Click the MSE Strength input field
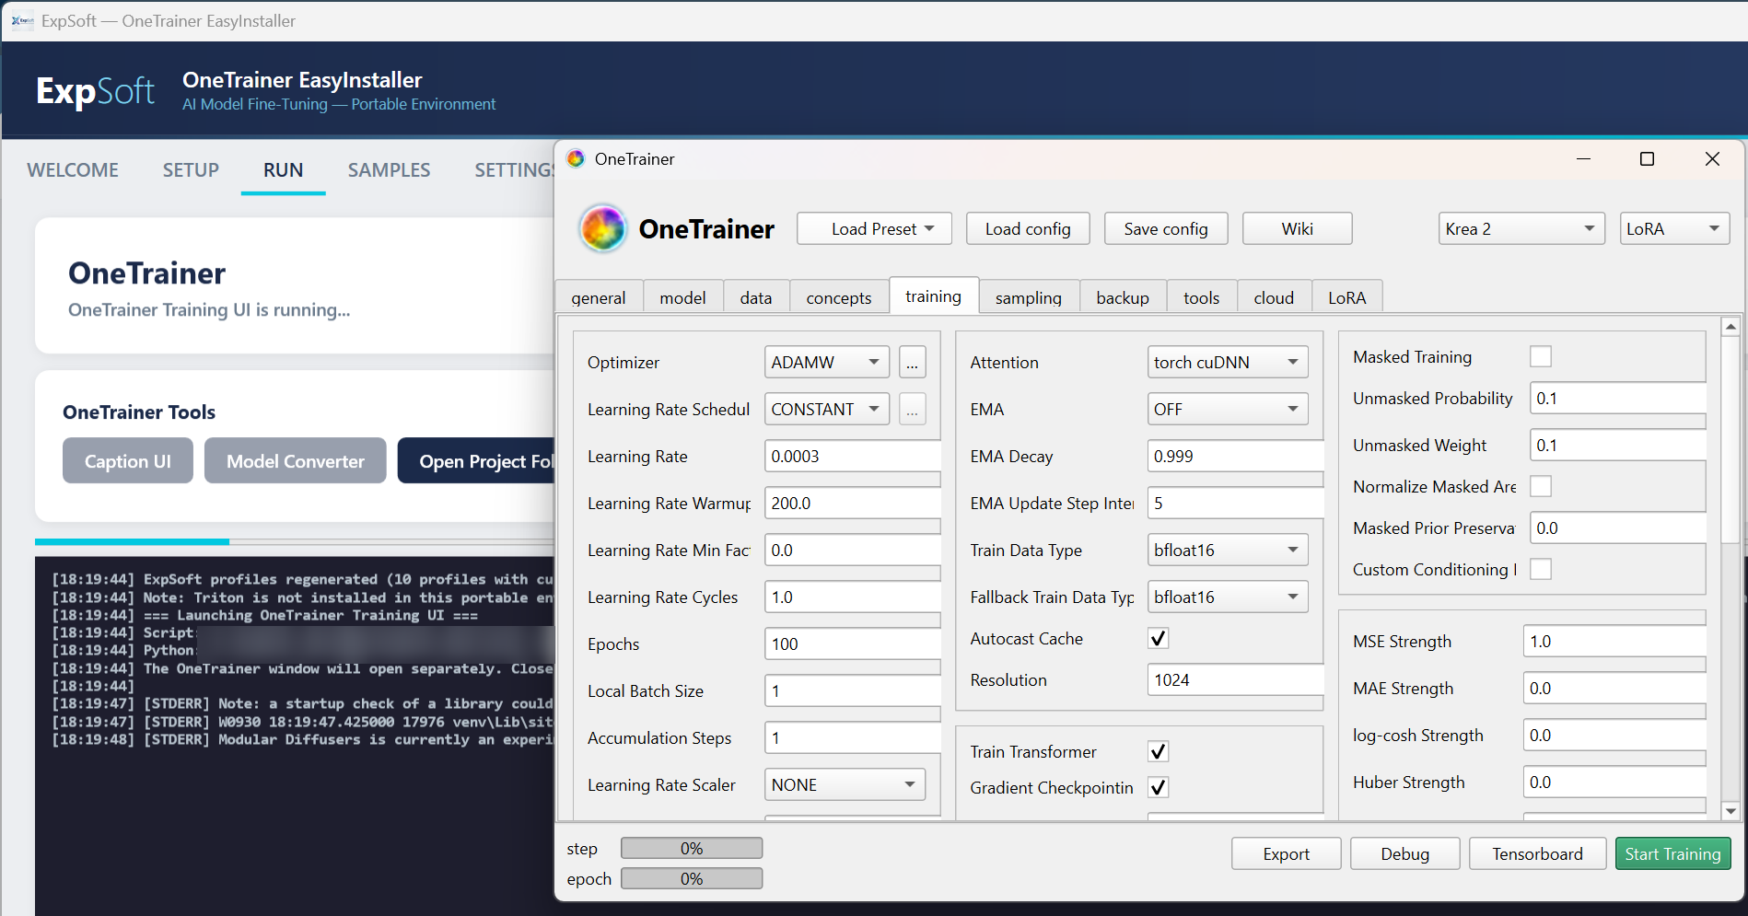Image resolution: width=1748 pixels, height=916 pixels. (x=1614, y=642)
